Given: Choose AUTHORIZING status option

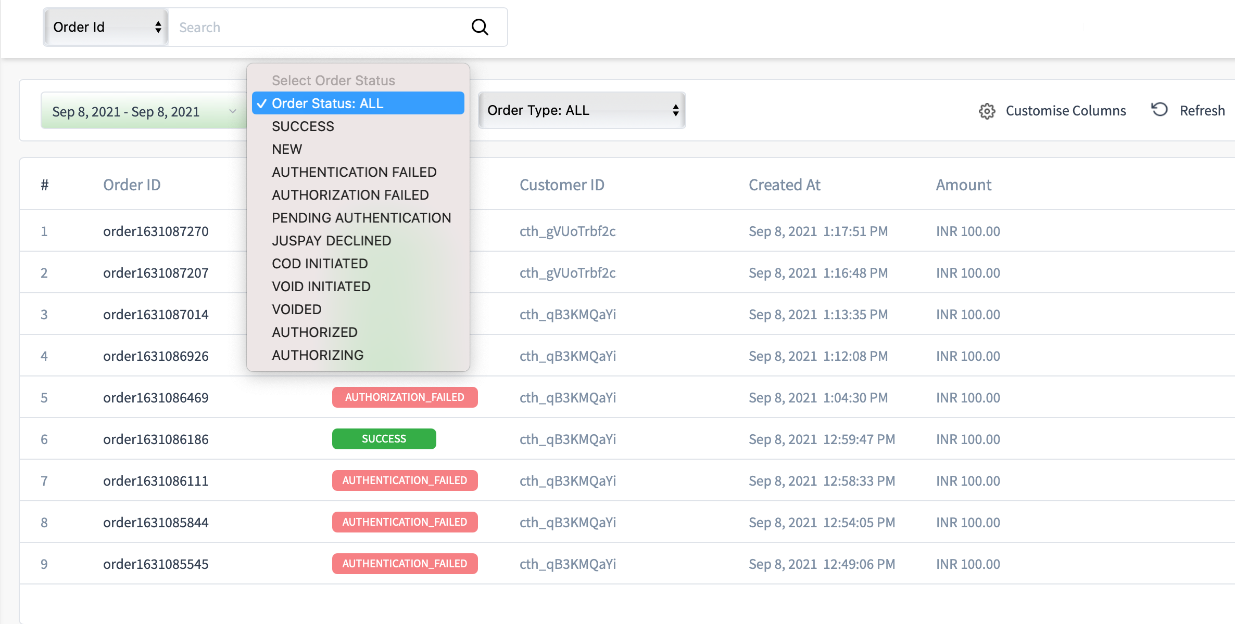Looking at the screenshot, I should pos(358,355).
